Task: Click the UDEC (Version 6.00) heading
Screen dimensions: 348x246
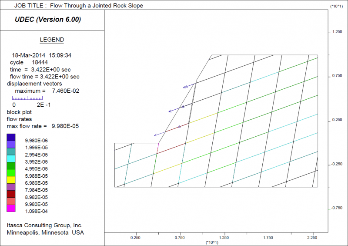Action: click(x=48, y=19)
